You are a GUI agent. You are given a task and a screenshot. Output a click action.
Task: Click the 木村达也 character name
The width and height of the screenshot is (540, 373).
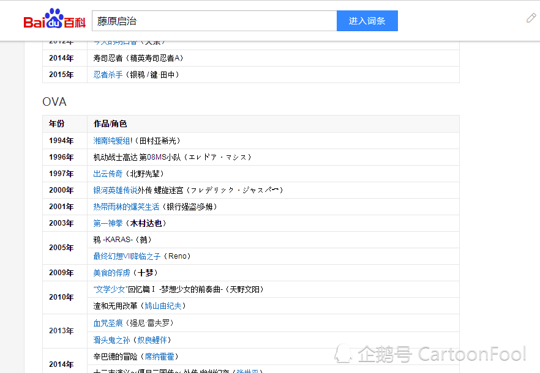pos(146,223)
